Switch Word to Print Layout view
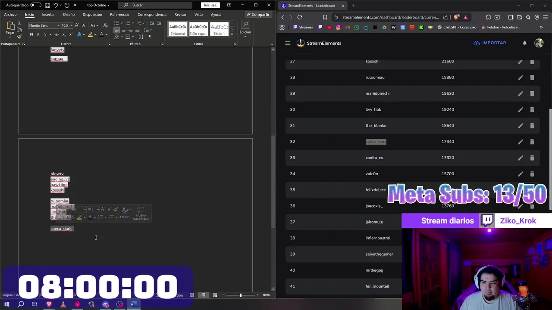The image size is (552, 310). click(x=204, y=295)
